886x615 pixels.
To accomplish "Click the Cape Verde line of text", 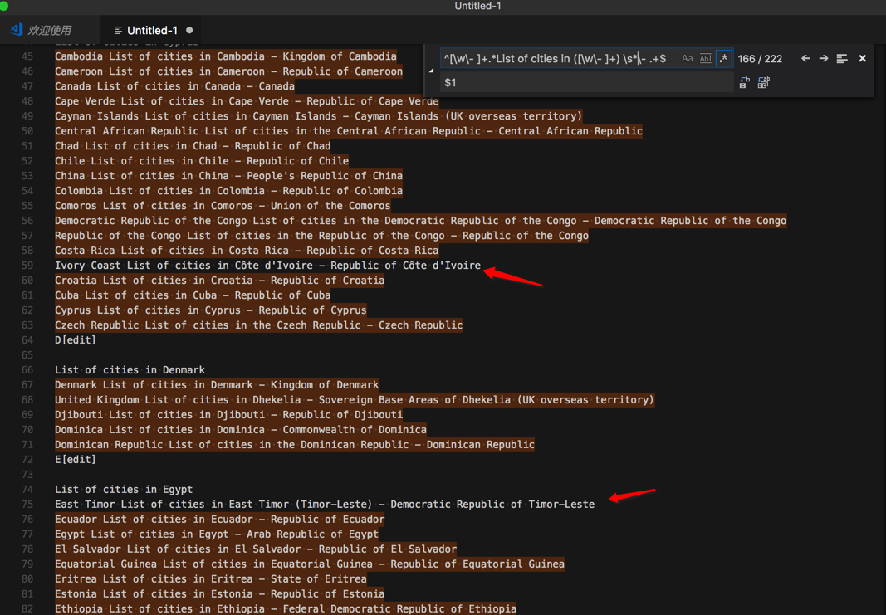I will (x=247, y=101).
